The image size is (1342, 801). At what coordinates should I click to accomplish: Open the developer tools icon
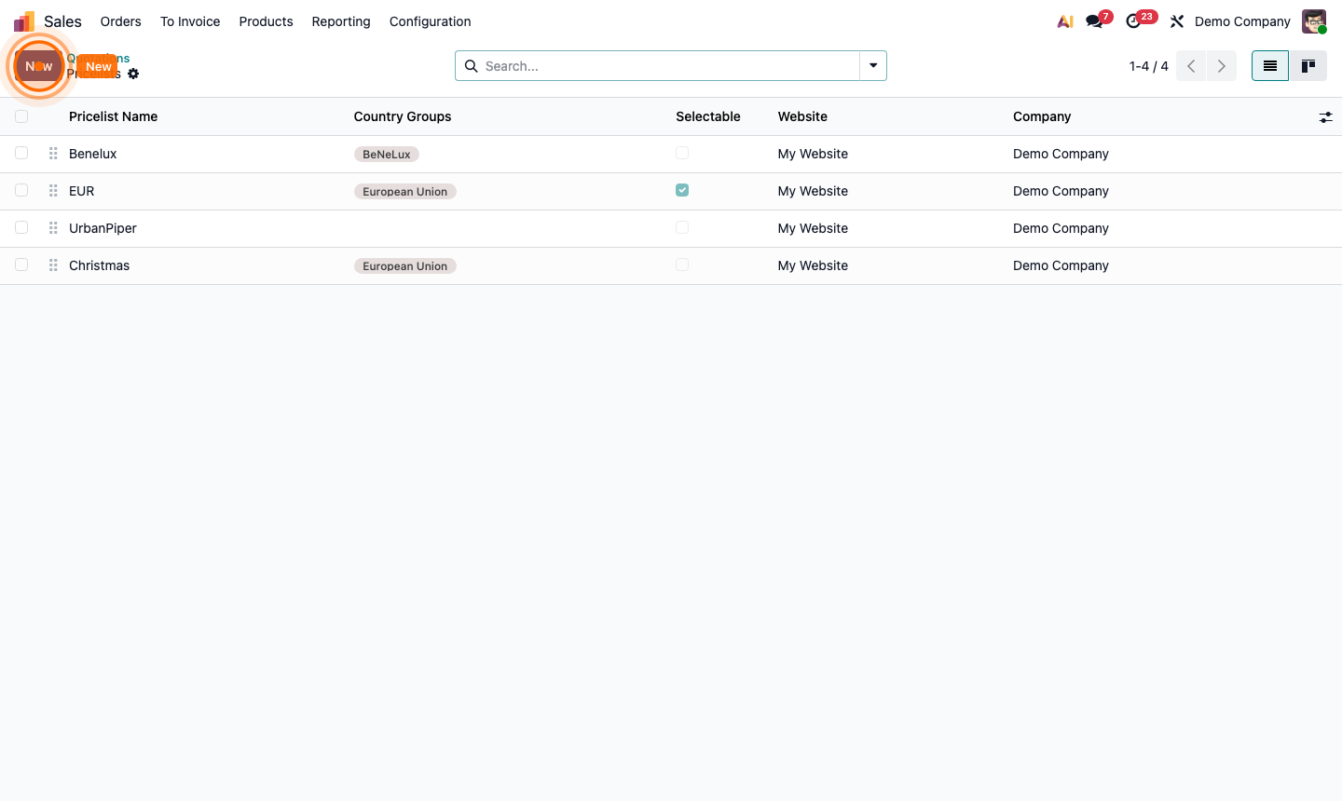(x=1176, y=20)
